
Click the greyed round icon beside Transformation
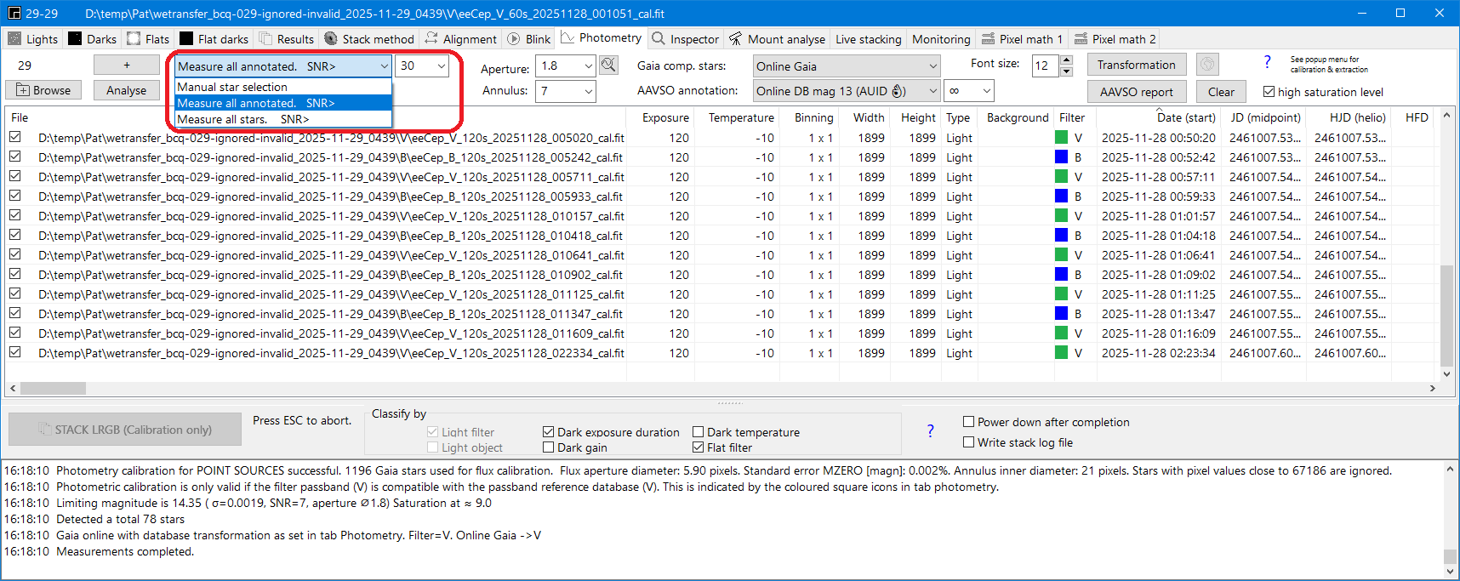click(1207, 65)
